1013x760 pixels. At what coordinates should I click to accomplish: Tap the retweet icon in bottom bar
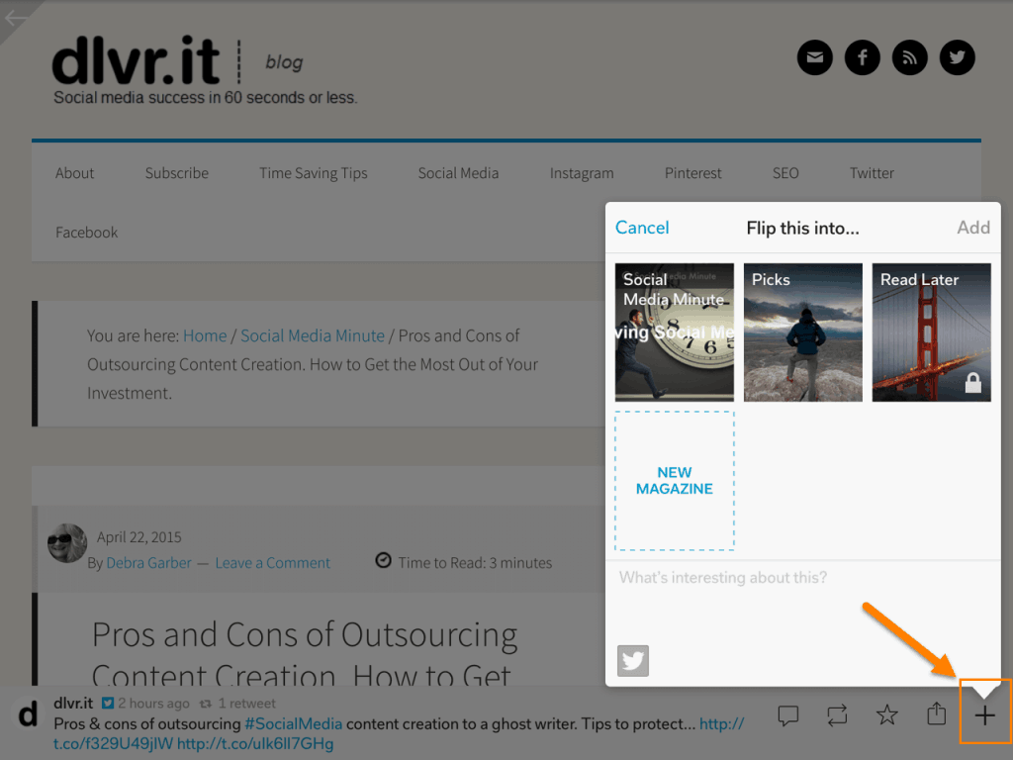tap(837, 715)
